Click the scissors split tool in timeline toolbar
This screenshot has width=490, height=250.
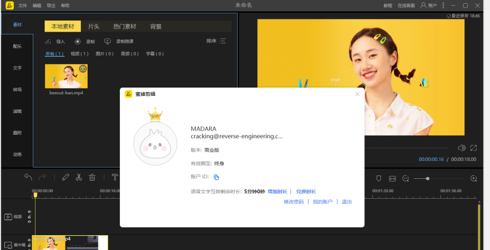(x=79, y=177)
